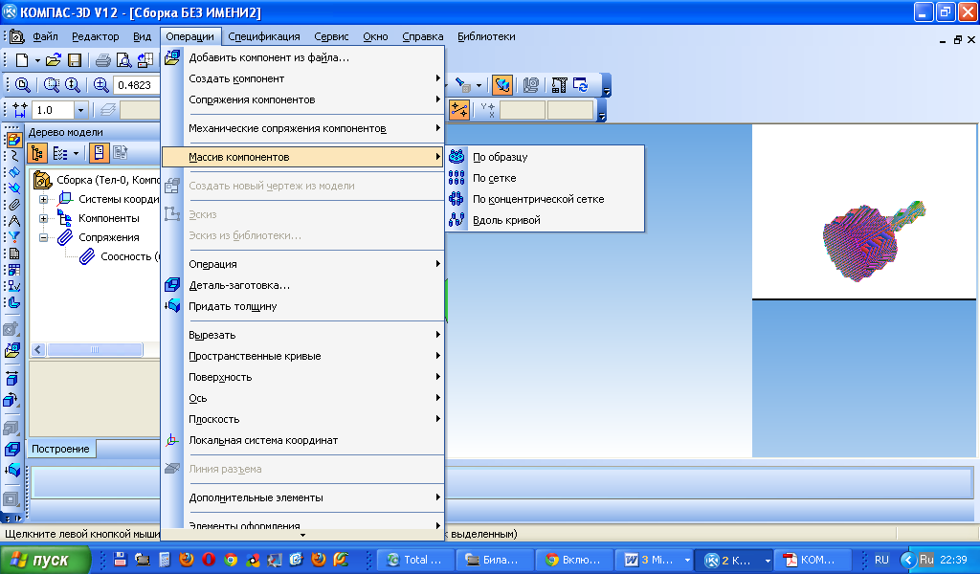980x574 pixels.
Task: Select the mates paperclip panel icon
Action: pos(13,205)
